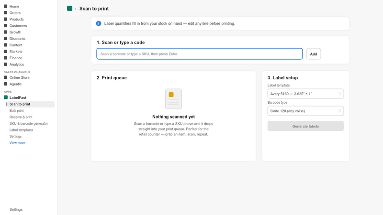Click the Growth sidebar icon
This screenshot has width=383, height=215.
5,32
